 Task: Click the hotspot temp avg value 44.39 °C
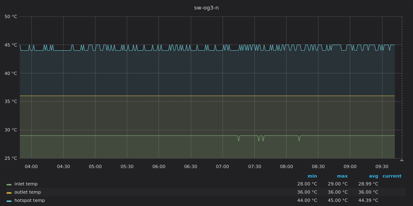pos(368,201)
